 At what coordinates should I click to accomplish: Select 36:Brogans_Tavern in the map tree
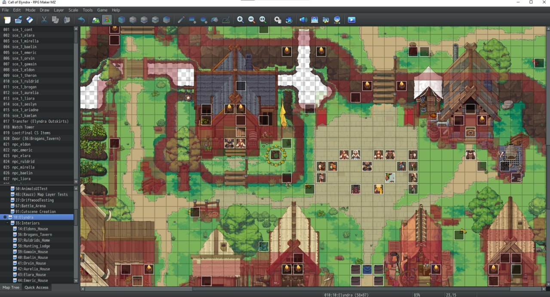tap(35, 235)
